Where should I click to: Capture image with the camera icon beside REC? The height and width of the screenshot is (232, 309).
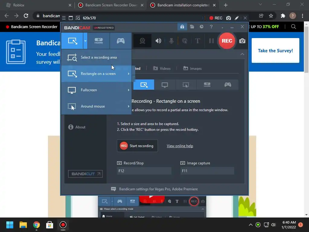coord(242,41)
